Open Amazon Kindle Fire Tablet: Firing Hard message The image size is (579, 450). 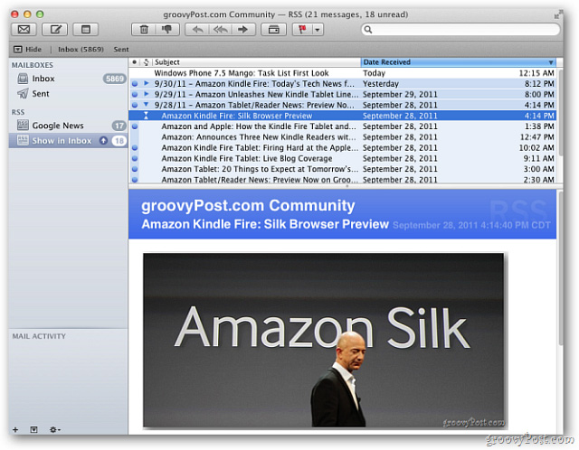(342, 148)
